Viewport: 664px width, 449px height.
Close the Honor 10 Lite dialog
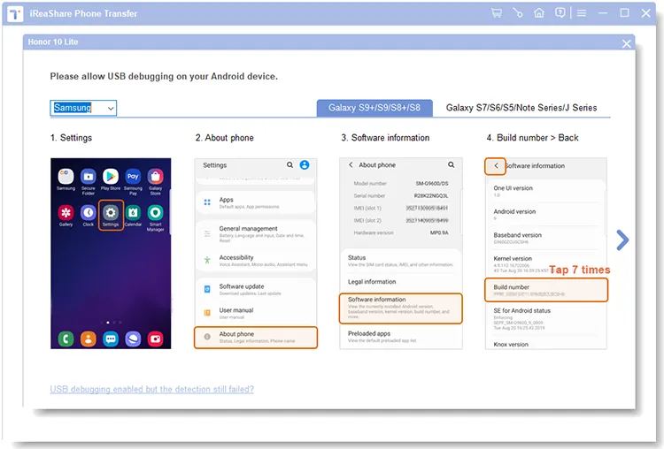click(x=626, y=43)
